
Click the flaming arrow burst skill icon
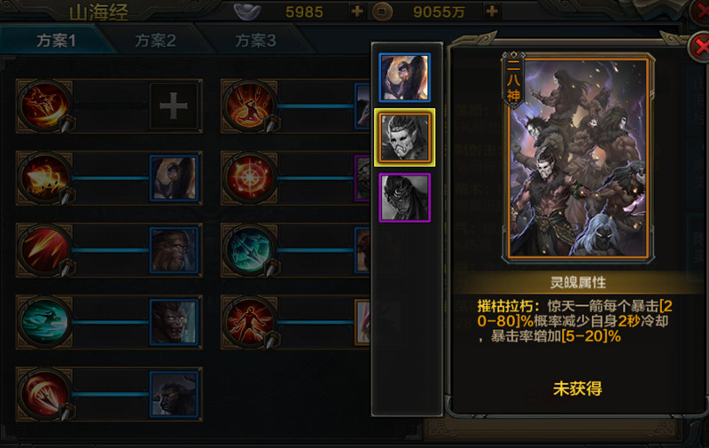(x=43, y=178)
